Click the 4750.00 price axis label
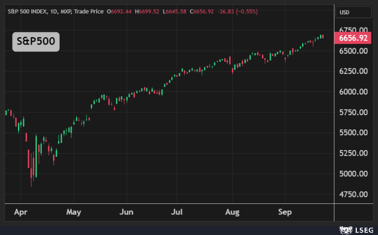The image size is (378, 235). tap(353, 195)
